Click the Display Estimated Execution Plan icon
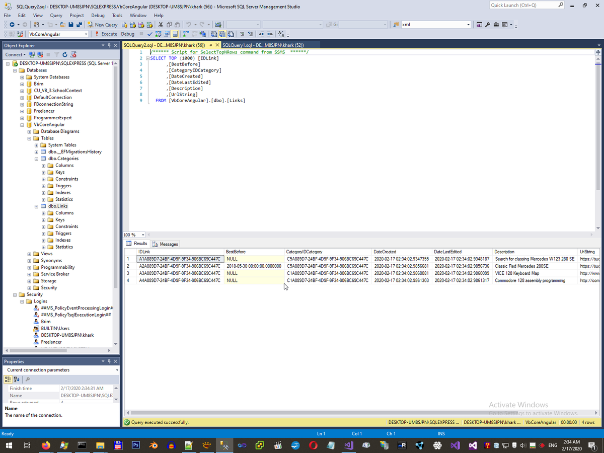Screen dimensions: 604x453 coord(158,34)
